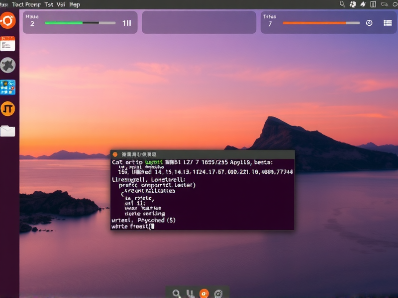Open the Ubuntu activities launcher
The height and width of the screenshot is (298, 398).
coord(8,21)
